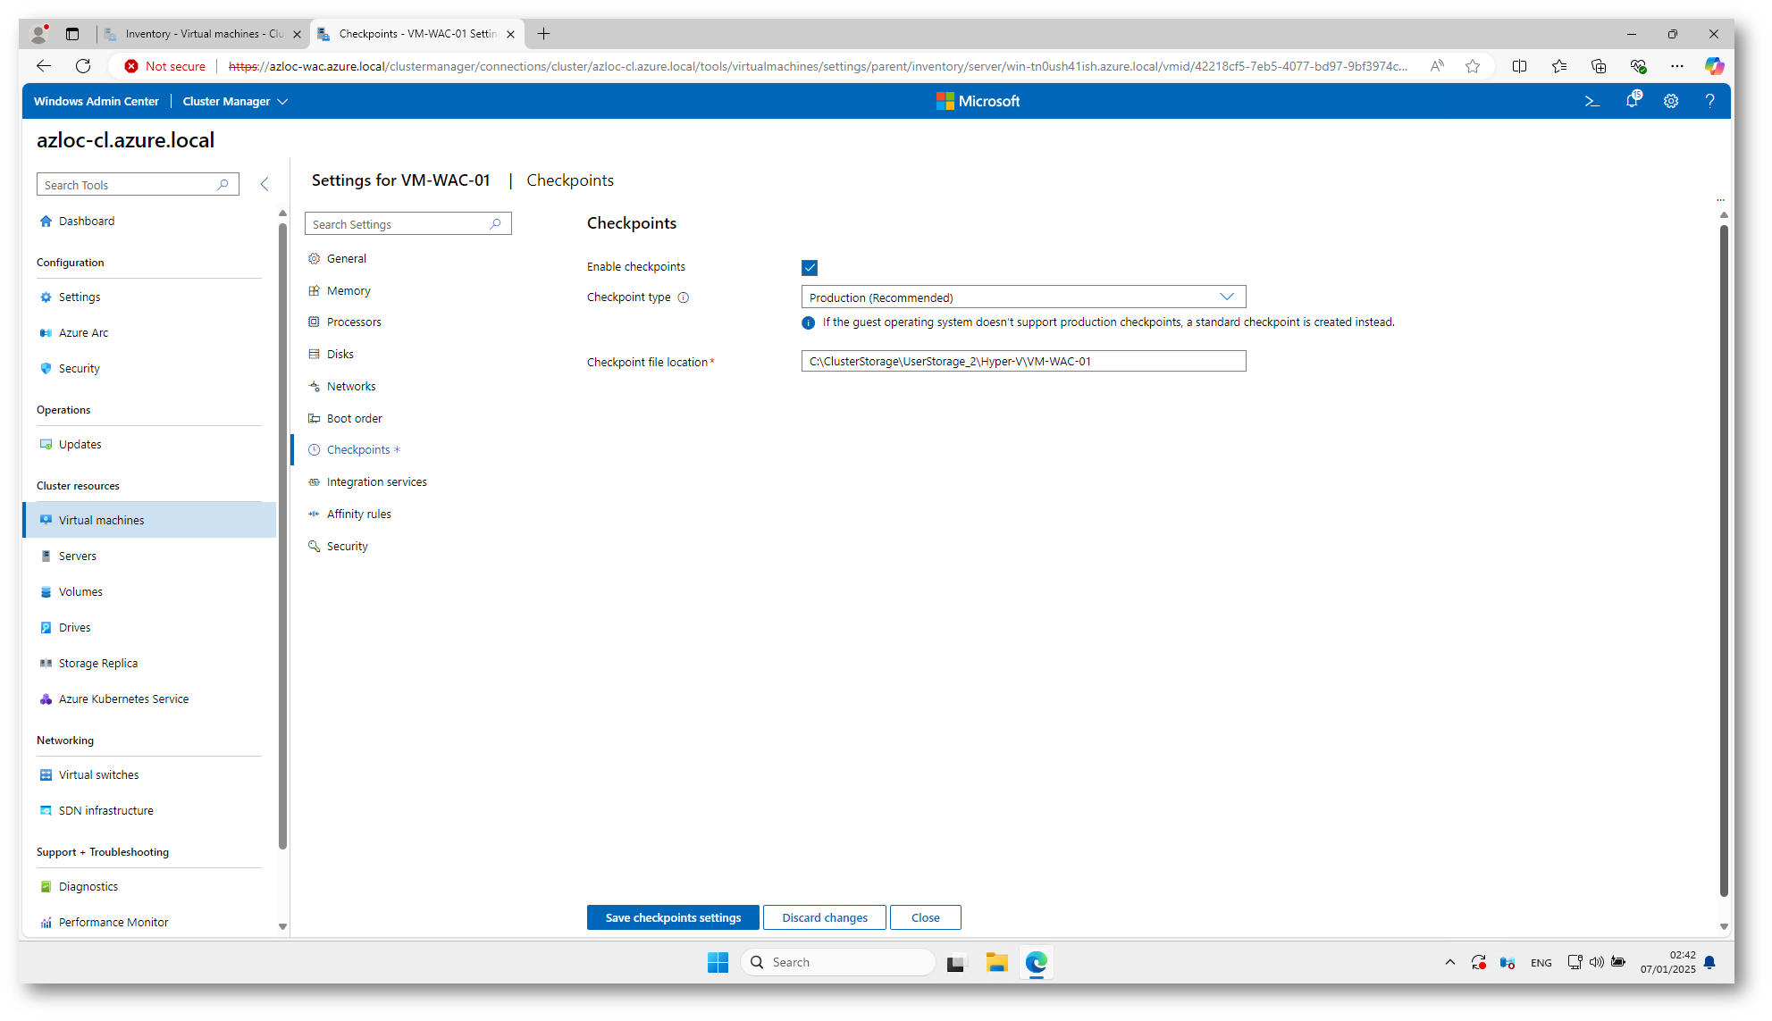Open Processors VM settings
Screen dimensions: 1772x1021
354,322
